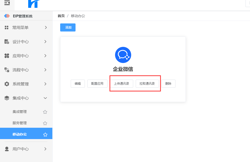Expand the 用户中心 chevron
The width and height of the screenshot is (250, 162).
45,149
